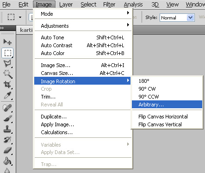Select the Rectangular Marquee tool in toolbox
205x173 pixels.
[x=7, y=53]
